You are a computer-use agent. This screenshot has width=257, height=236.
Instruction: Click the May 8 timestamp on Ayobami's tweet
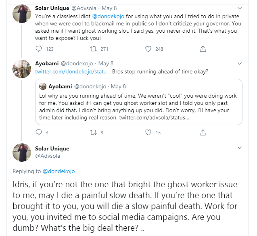pyautogui.click(x=106, y=64)
